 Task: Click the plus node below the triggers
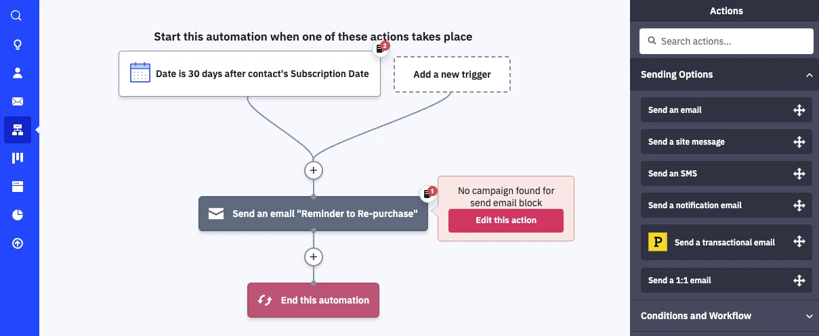[x=313, y=170]
